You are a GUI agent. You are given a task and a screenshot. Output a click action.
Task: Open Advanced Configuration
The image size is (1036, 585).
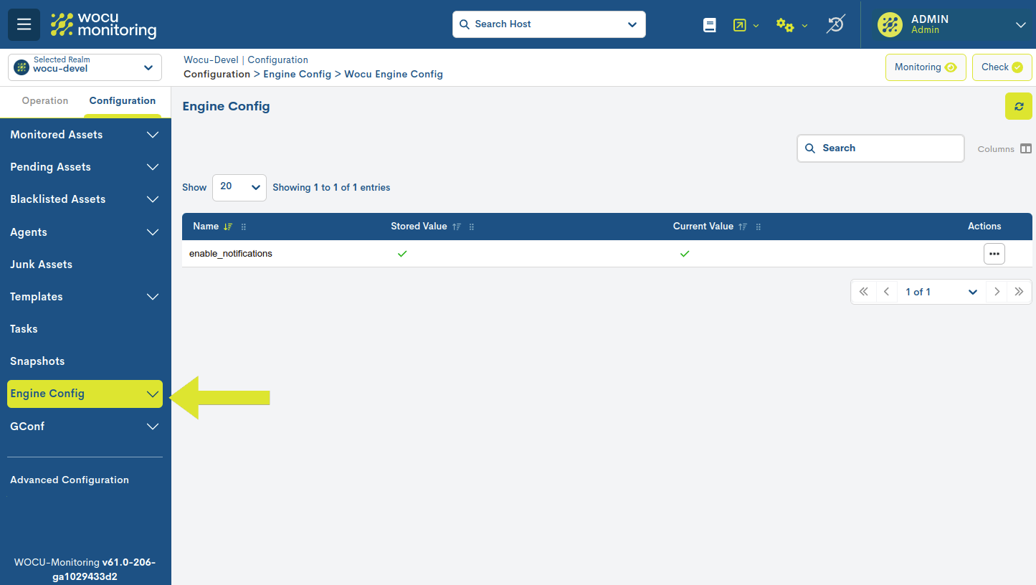[70, 480]
